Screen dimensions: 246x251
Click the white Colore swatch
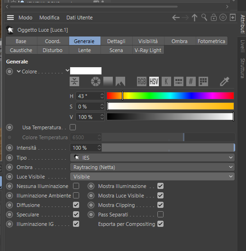[x=86, y=71]
